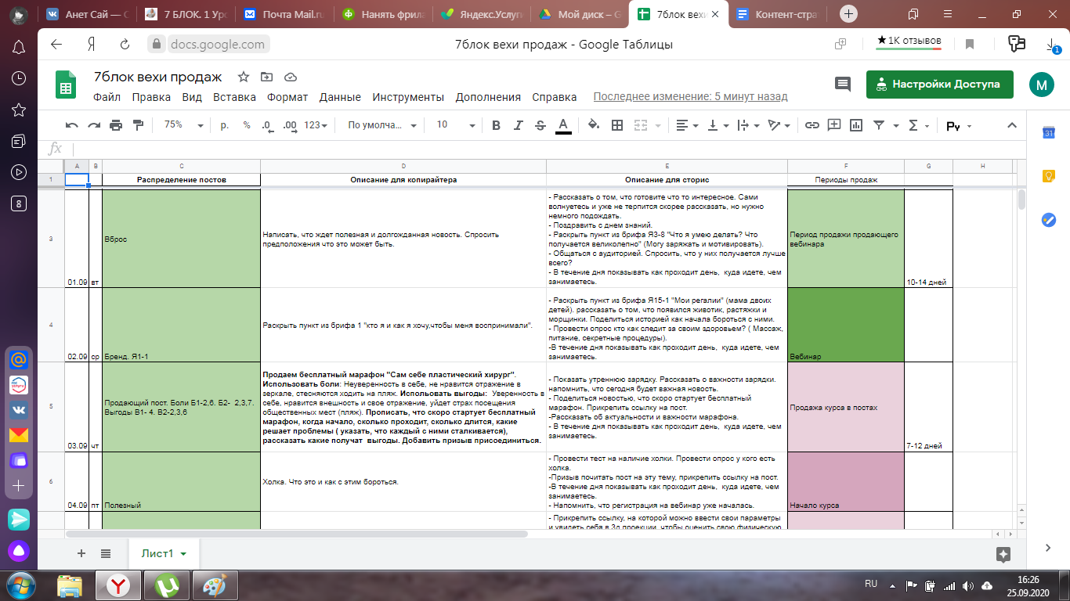
Task: Insert a link from the toolbar
Action: tap(812, 125)
